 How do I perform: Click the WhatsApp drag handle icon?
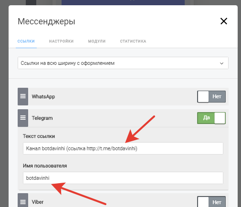[x=23, y=96]
